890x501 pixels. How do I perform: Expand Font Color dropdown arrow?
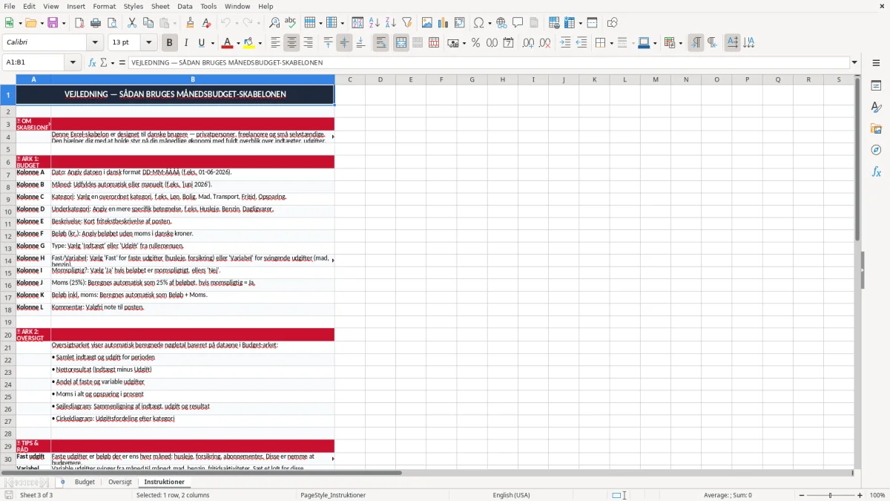point(238,43)
